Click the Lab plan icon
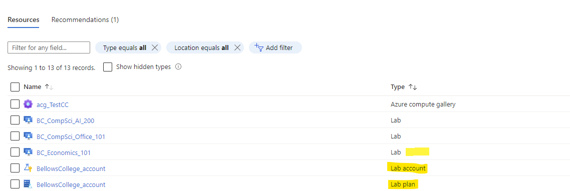Image resolution: width=570 pixels, height=191 pixels. [x=28, y=184]
